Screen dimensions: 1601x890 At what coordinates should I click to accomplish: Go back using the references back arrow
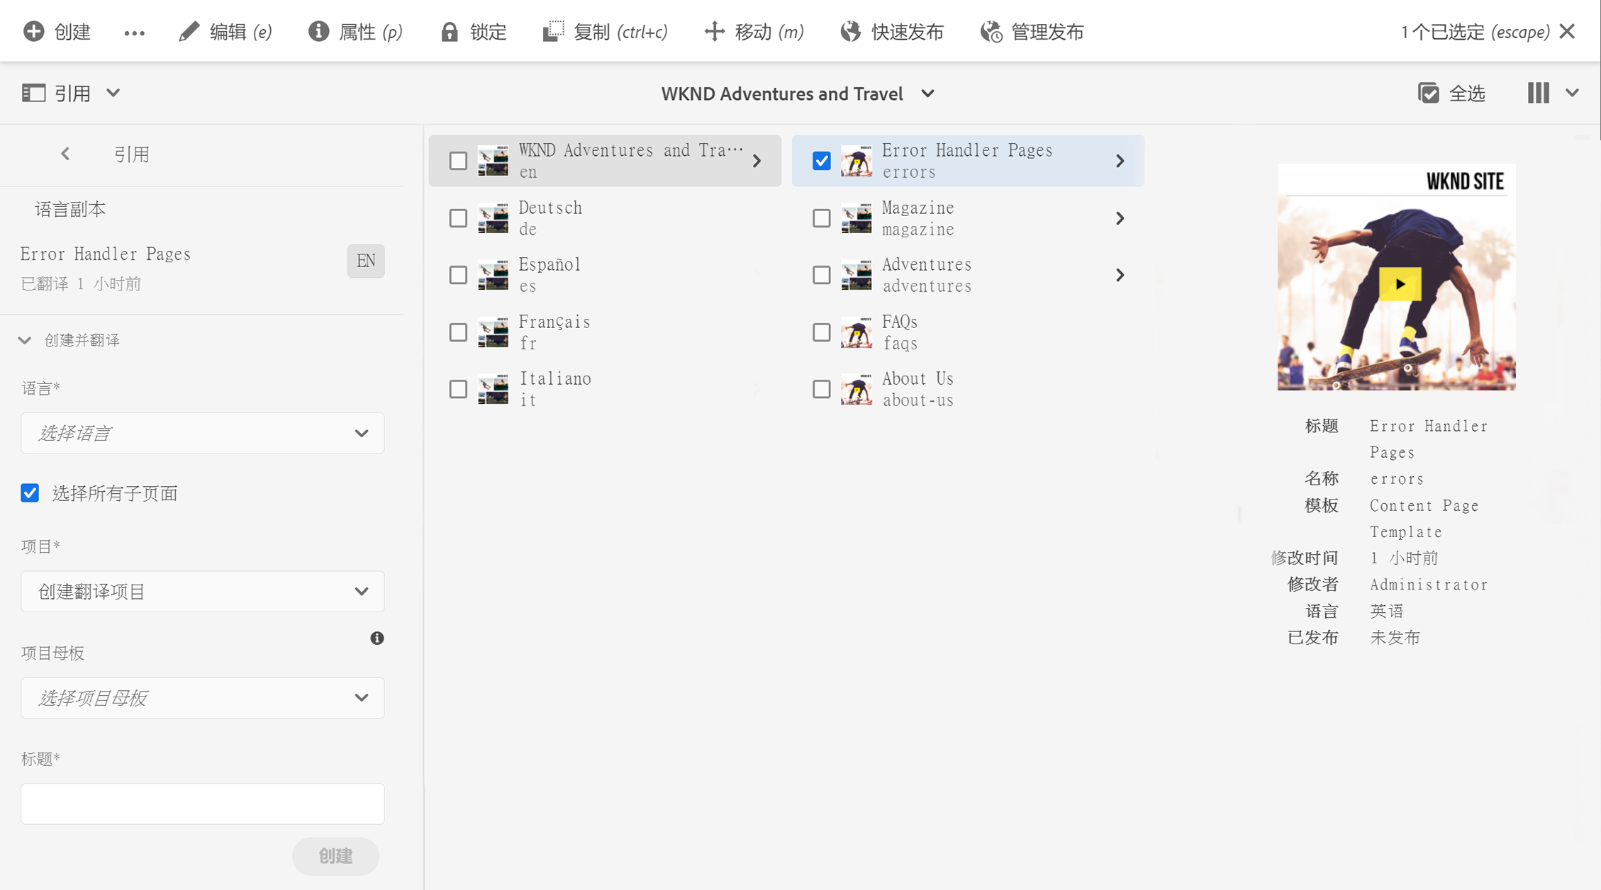[65, 154]
